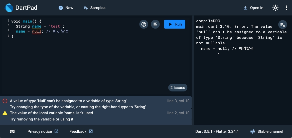Click 'compileDDC' text in console
Screen dimensions: 292x138
pyautogui.click(x=208, y=21)
